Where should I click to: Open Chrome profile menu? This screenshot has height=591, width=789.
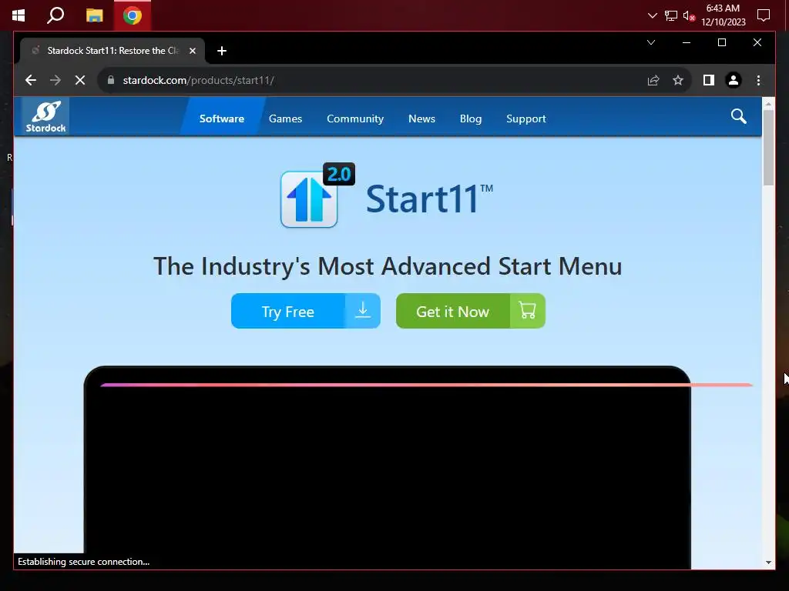pos(734,80)
